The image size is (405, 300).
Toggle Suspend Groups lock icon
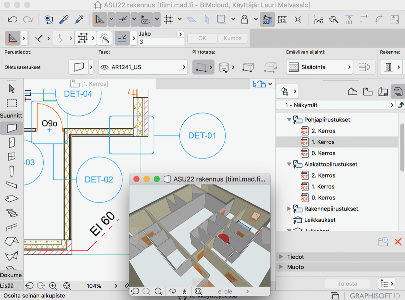[x=244, y=19]
